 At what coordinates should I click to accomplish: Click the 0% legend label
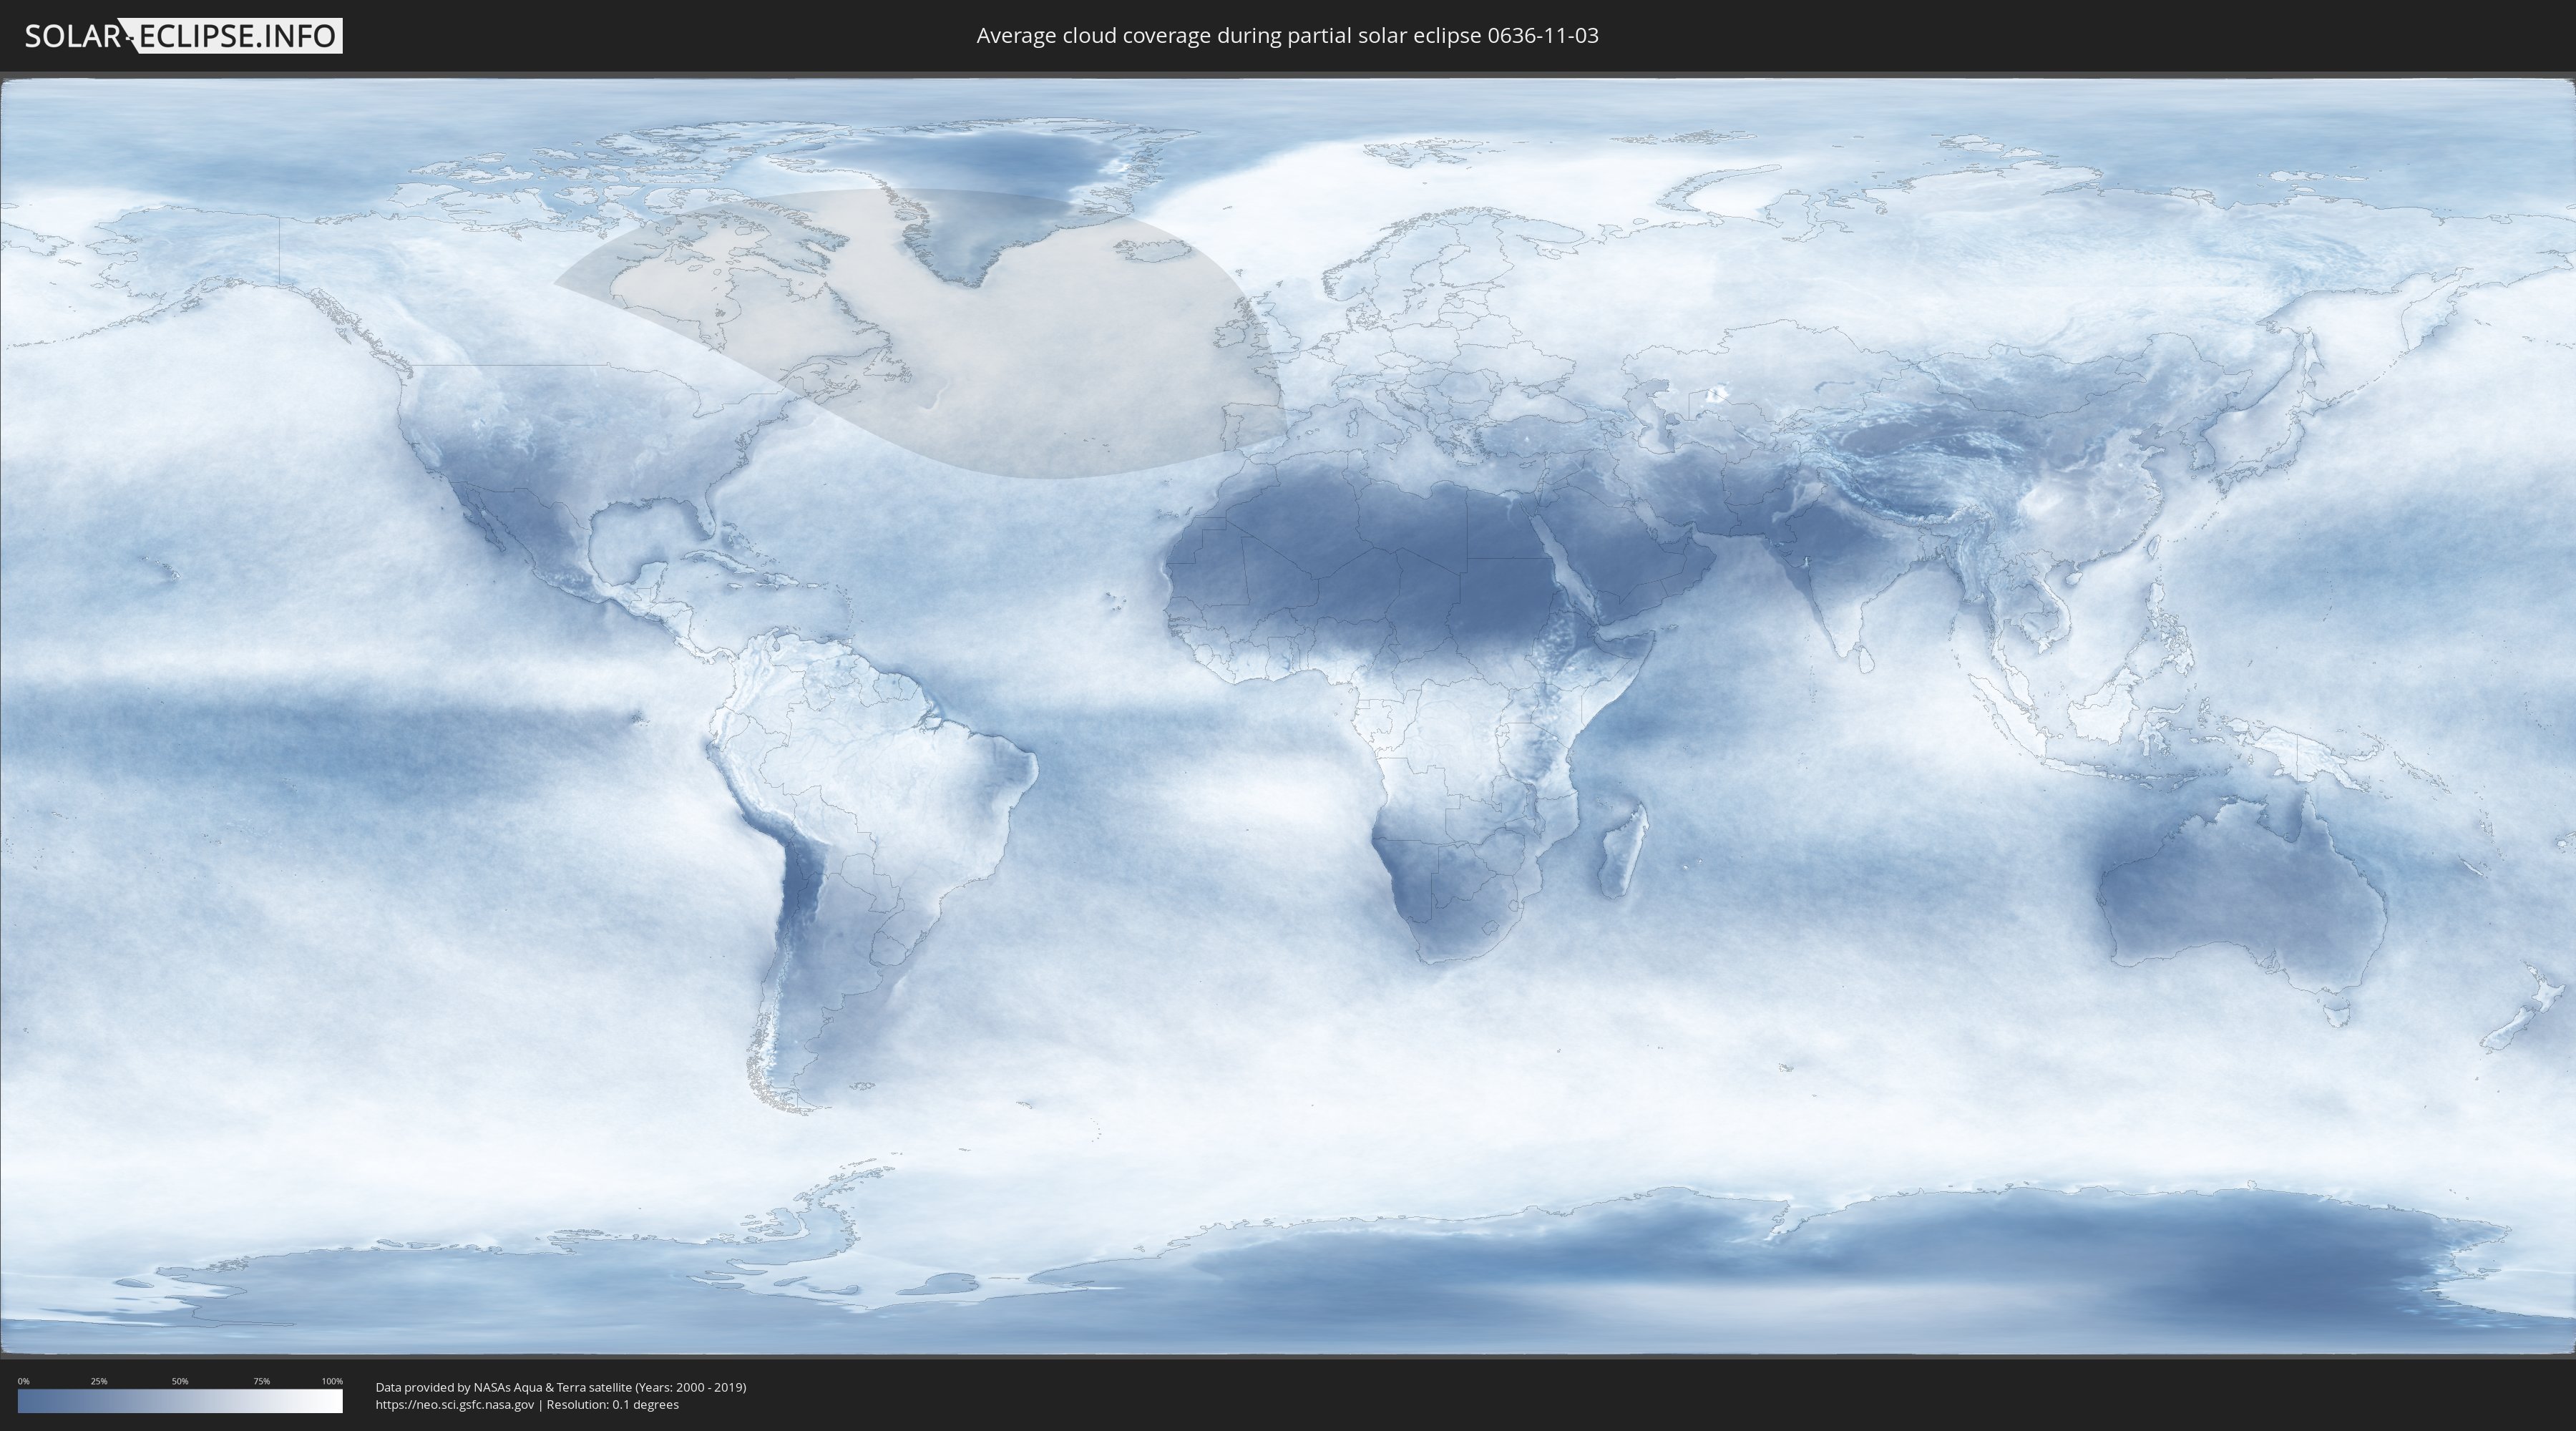tap(23, 1381)
